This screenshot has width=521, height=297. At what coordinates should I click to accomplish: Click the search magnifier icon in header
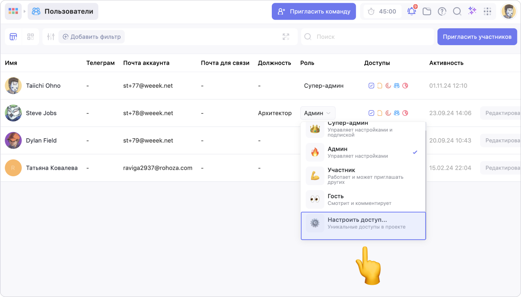click(x=457, y=11)
